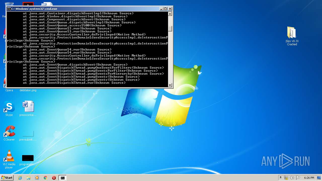Screen dimensions: 322x181
Task: Open Action Center flag icon
Action: tap(298, 178)
